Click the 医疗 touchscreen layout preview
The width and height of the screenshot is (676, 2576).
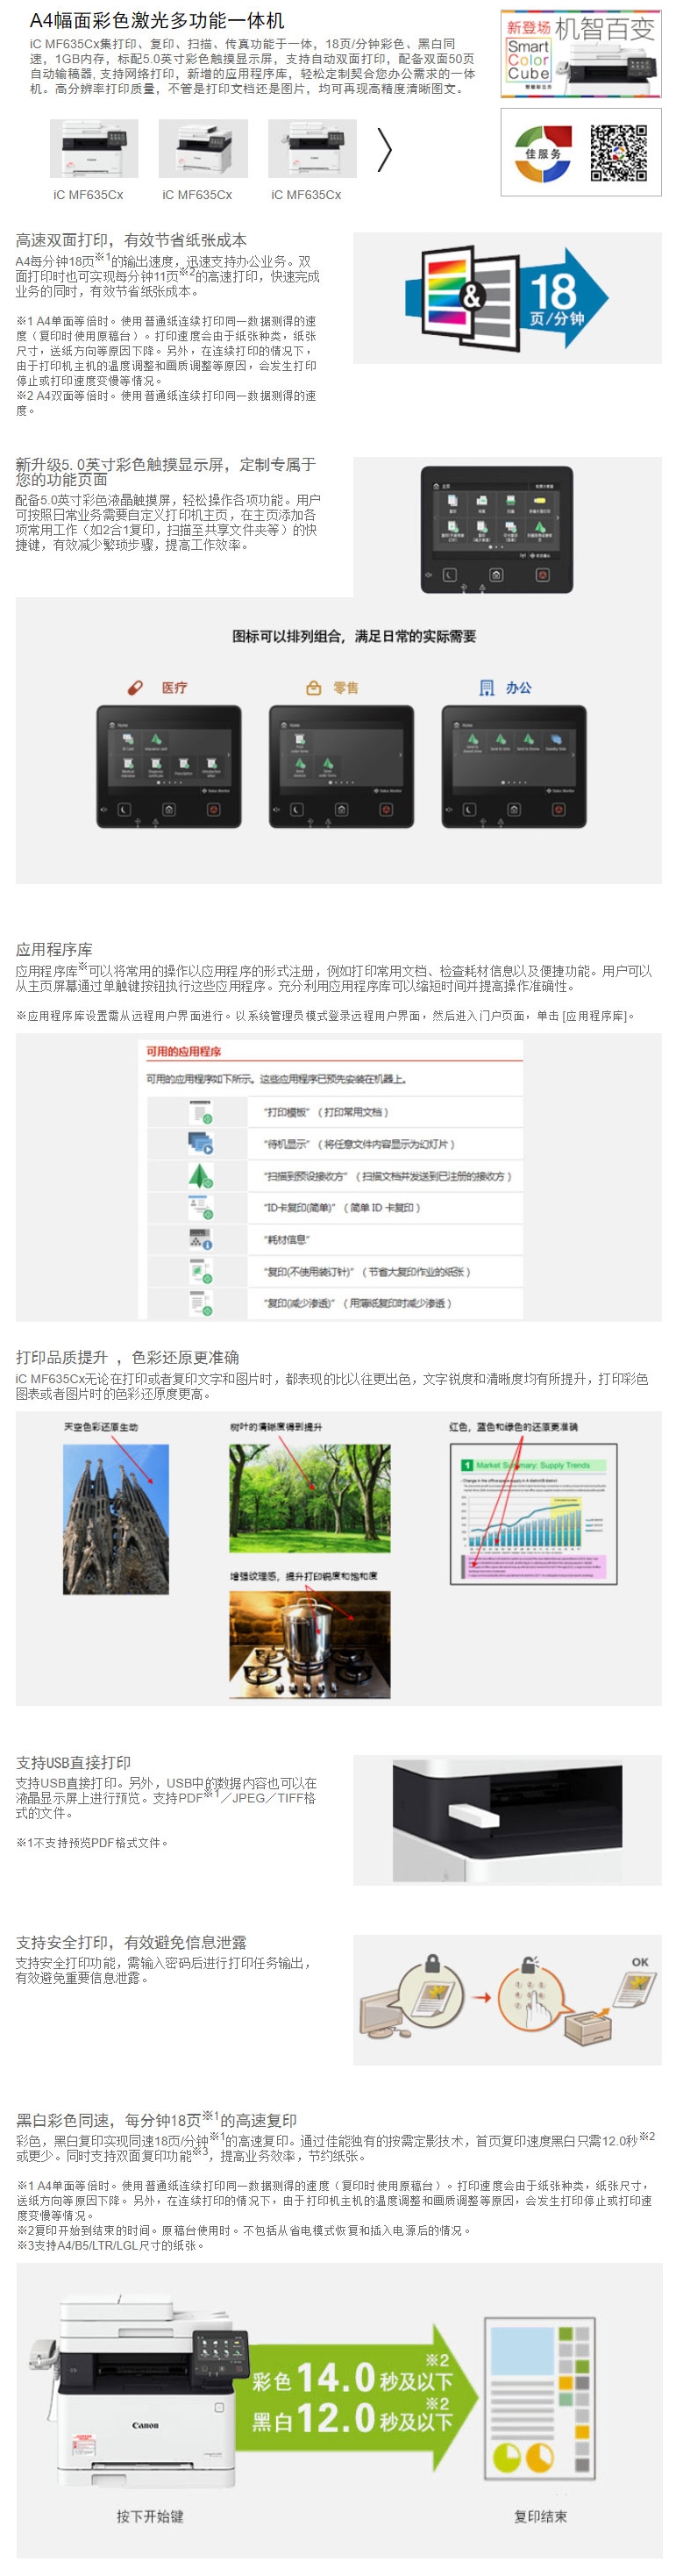tap(169, 767)
